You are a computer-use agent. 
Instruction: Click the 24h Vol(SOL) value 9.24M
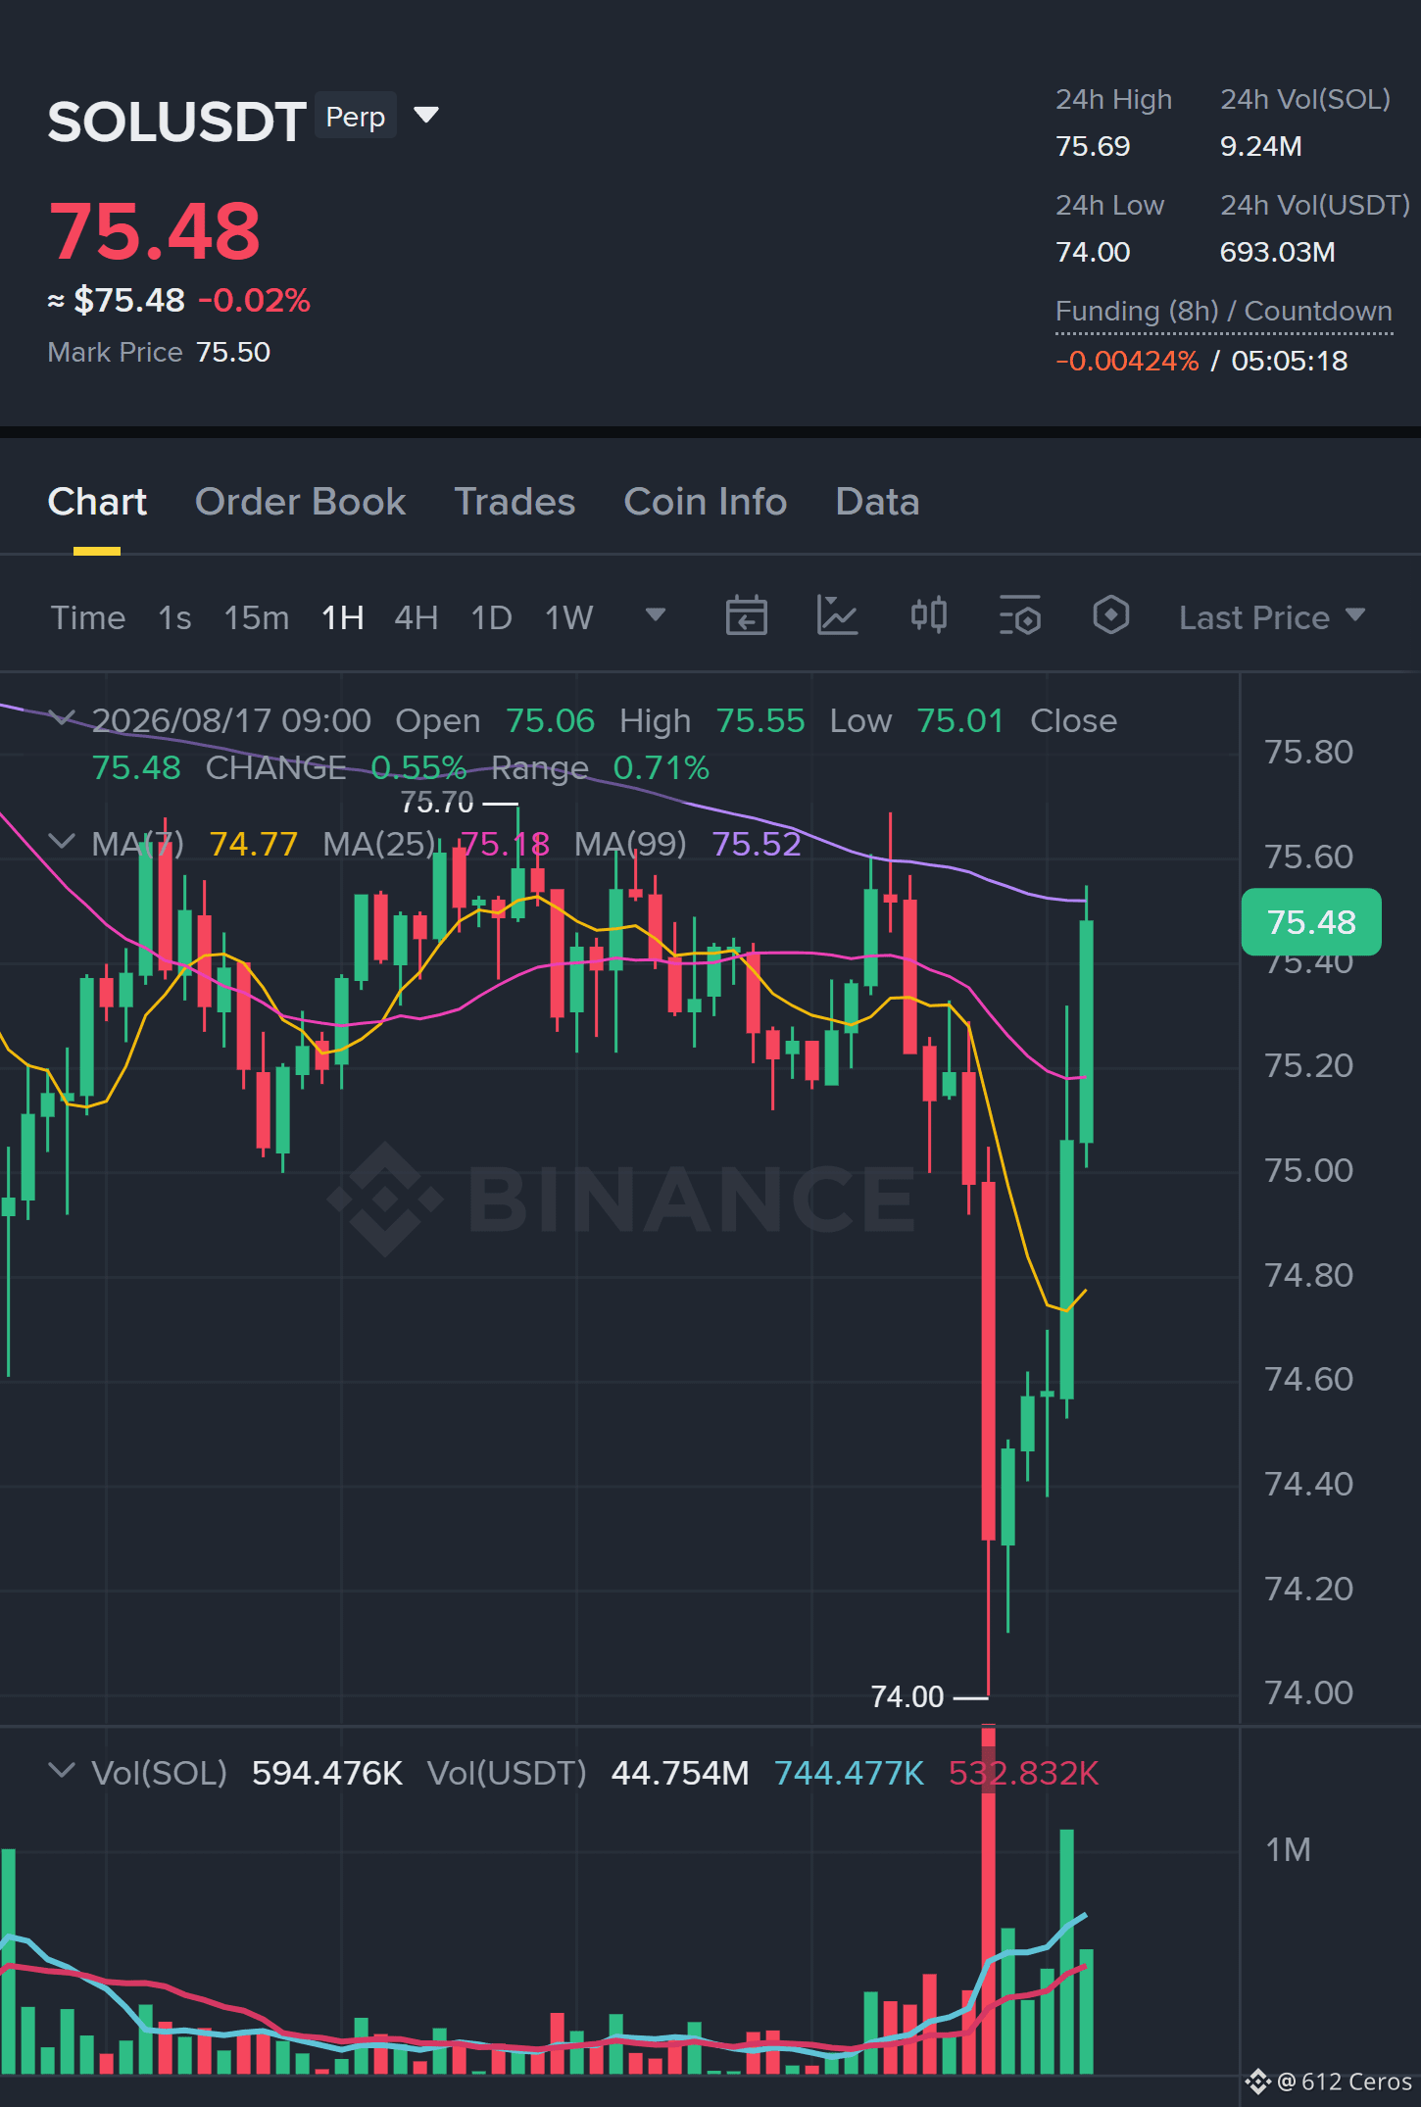point(1261,146)
